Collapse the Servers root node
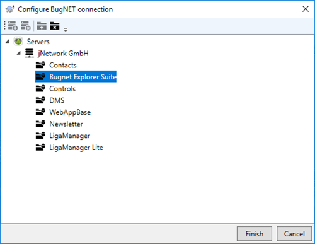Screen dimensions: 315x244 pyautogui.click(x=8, y=41)
